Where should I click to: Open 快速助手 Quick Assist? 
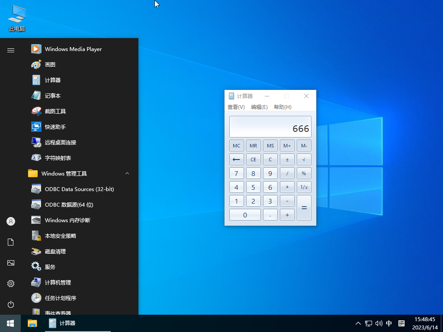click(79, 127)
